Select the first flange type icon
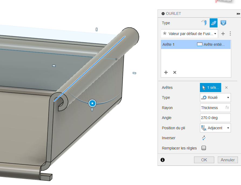Image resolution: width=241 pixels, height=185 pixels. pos(204,23)
